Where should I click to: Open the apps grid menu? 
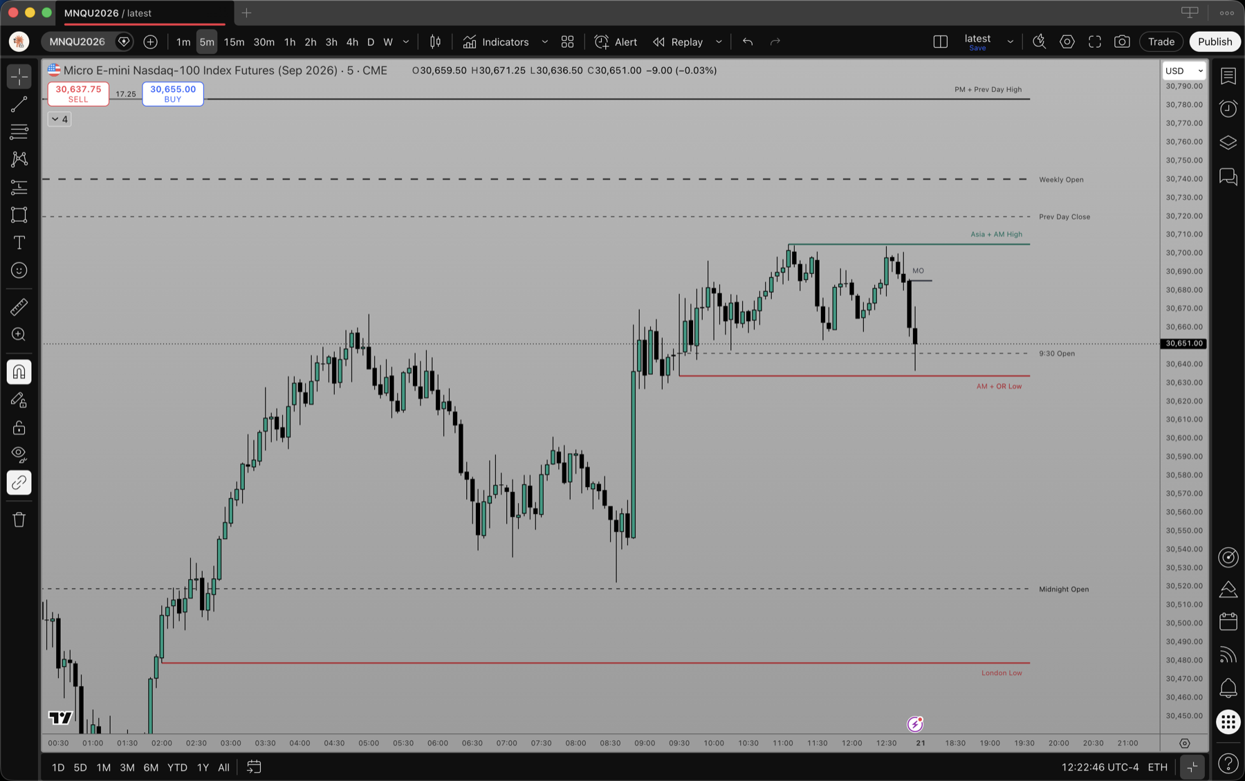click(x=1228, y=722)
